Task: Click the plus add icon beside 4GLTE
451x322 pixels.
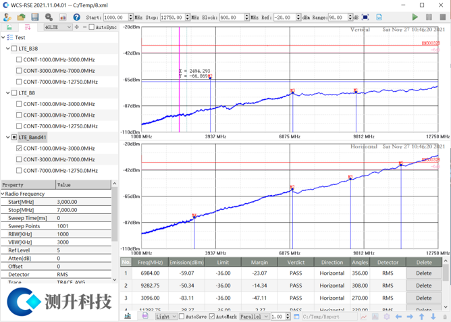Action: (x=77, y=28)
